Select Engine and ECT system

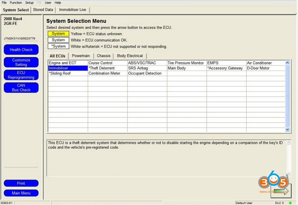pyautogui.click(x=68, y=63)
